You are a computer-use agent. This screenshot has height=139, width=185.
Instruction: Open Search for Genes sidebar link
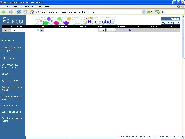(10, 106)
